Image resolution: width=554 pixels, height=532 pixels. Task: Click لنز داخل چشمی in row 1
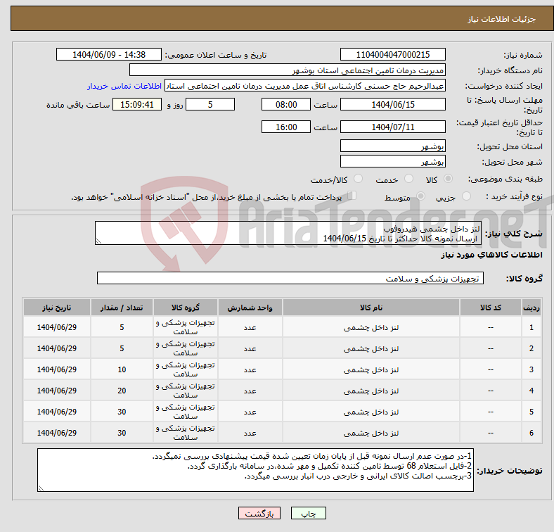coord(371,327)
